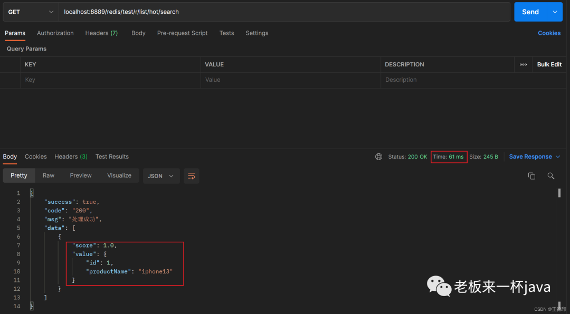Open the Tests tab
This screenshot has height=314, width=570.
coord(226,33)
